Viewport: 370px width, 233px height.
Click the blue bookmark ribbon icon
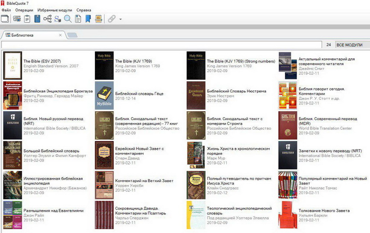click(88, 19)
